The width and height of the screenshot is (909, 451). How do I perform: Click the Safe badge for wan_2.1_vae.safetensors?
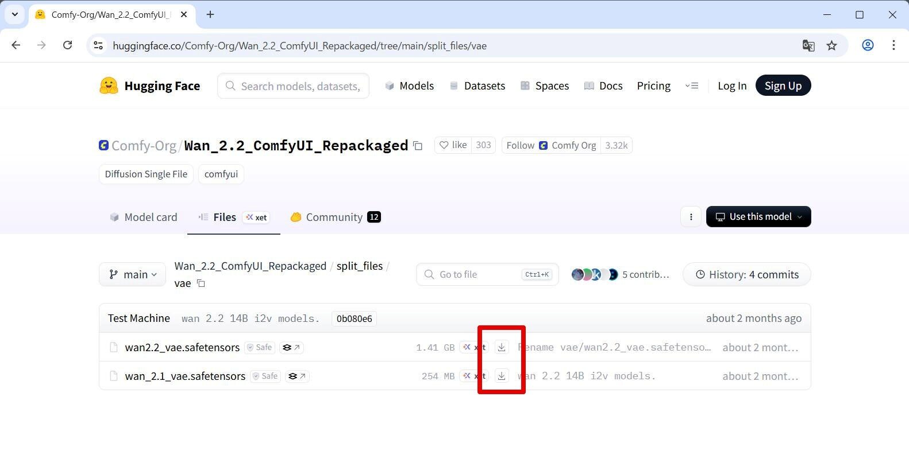pos(265,376)
